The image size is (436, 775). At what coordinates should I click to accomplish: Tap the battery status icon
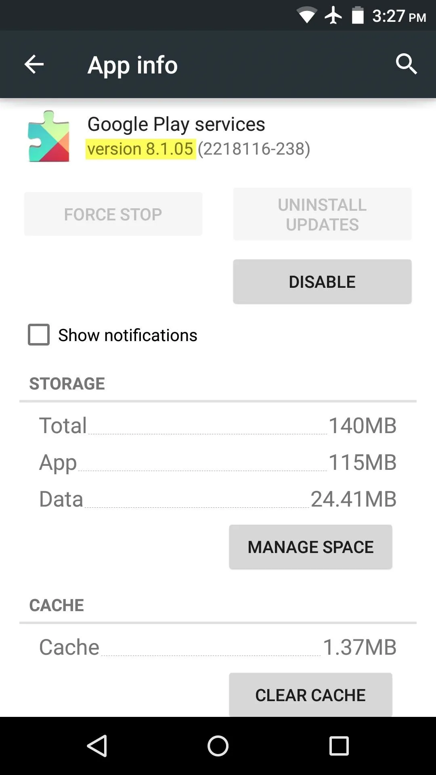[x=358, y=15]
